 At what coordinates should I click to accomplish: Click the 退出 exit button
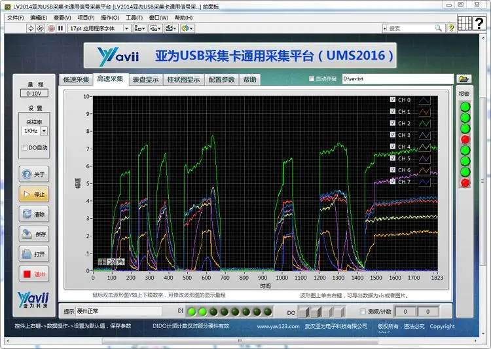coord(34,274)
